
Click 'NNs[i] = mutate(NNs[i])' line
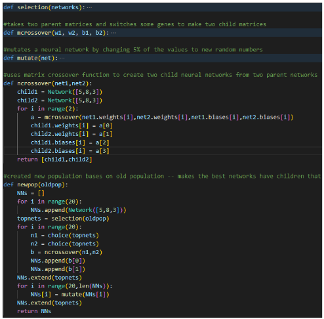click(x=70, y=295)
